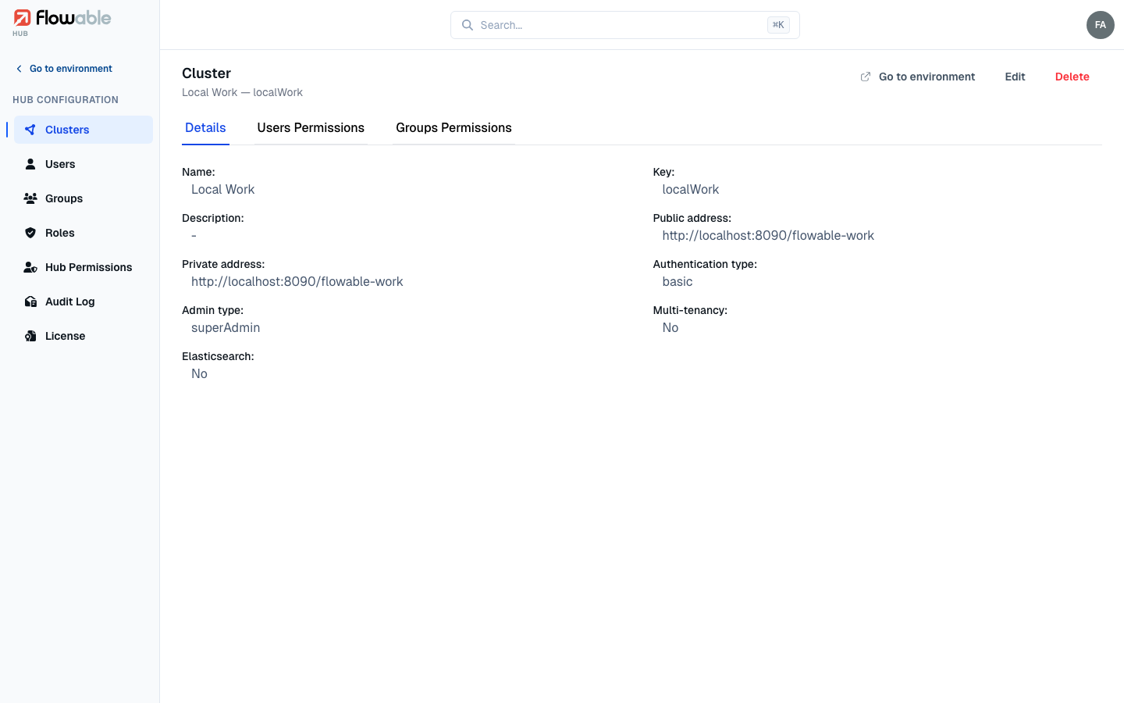This screenshot has width=1124, height=703.
Task: Open the FA user avatar menu
Action: (x=1101, y=25)
